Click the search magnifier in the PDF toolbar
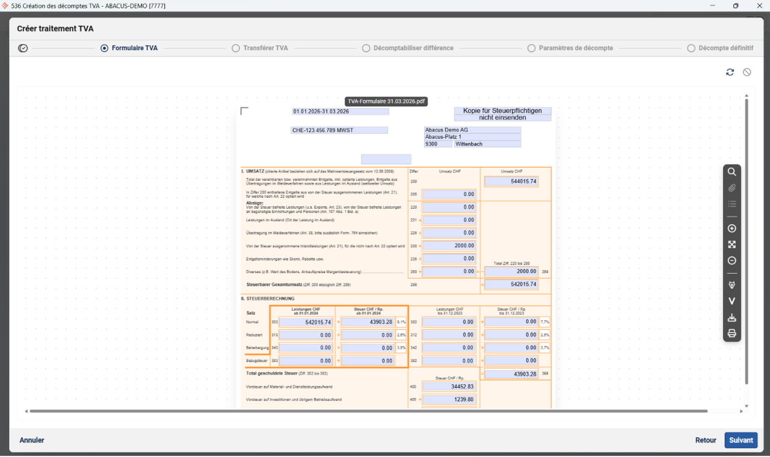The width and height of the screenshot is (770, 457). [732, 172]
